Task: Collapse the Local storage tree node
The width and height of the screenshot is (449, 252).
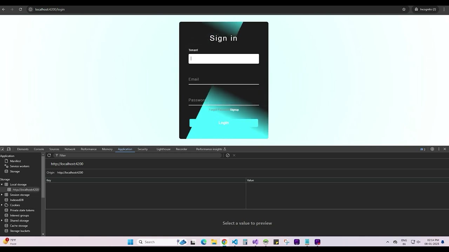Action: [2, 184]
